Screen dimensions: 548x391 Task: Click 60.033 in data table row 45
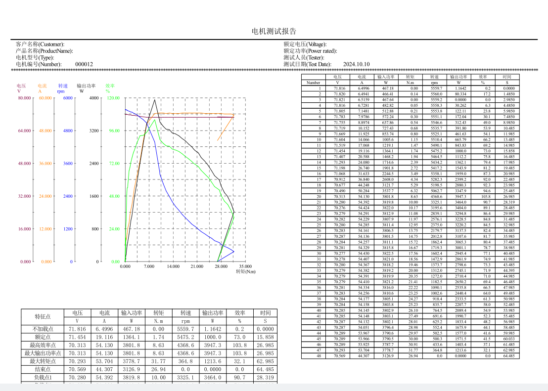click(x=509, y=339)
